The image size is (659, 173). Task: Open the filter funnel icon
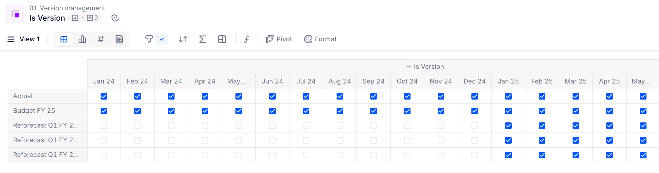(149, 39)
